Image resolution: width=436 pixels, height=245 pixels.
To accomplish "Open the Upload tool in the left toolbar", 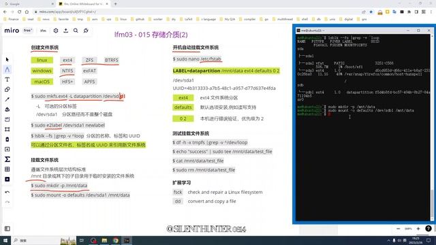I will pyautogui.click(x=7, y=149).
